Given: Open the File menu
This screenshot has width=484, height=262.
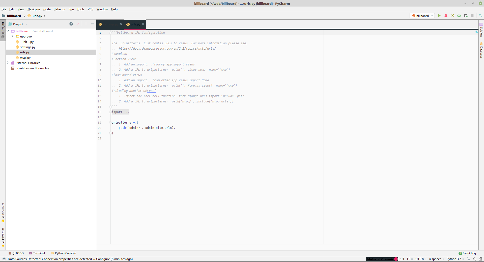Looking at the screenshot, I should click(4, 9).
